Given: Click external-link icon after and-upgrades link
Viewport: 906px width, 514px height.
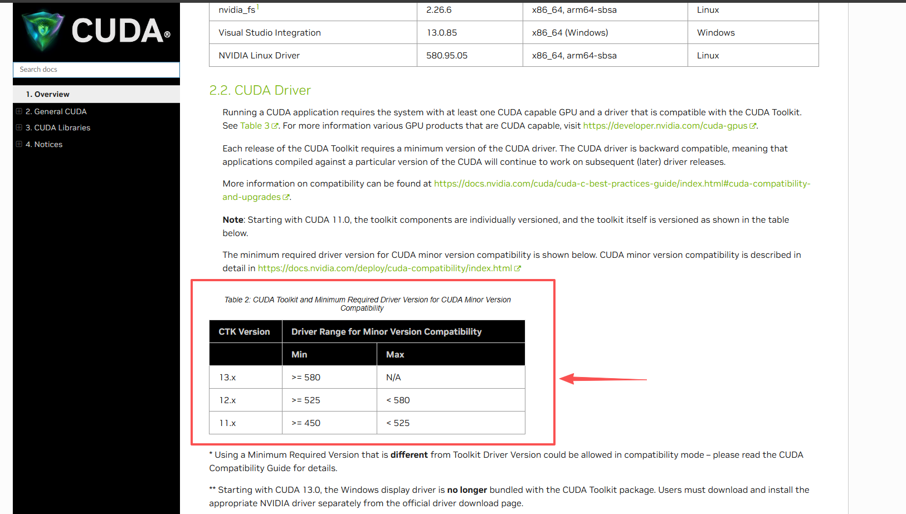Looking at the screenshot, I should [286, 197].
